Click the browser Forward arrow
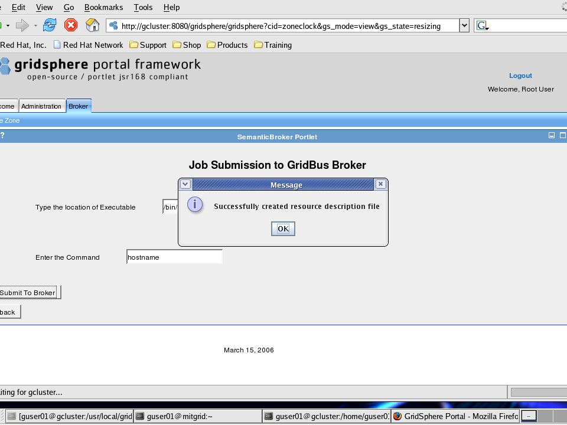 click(x=22, y=25)
